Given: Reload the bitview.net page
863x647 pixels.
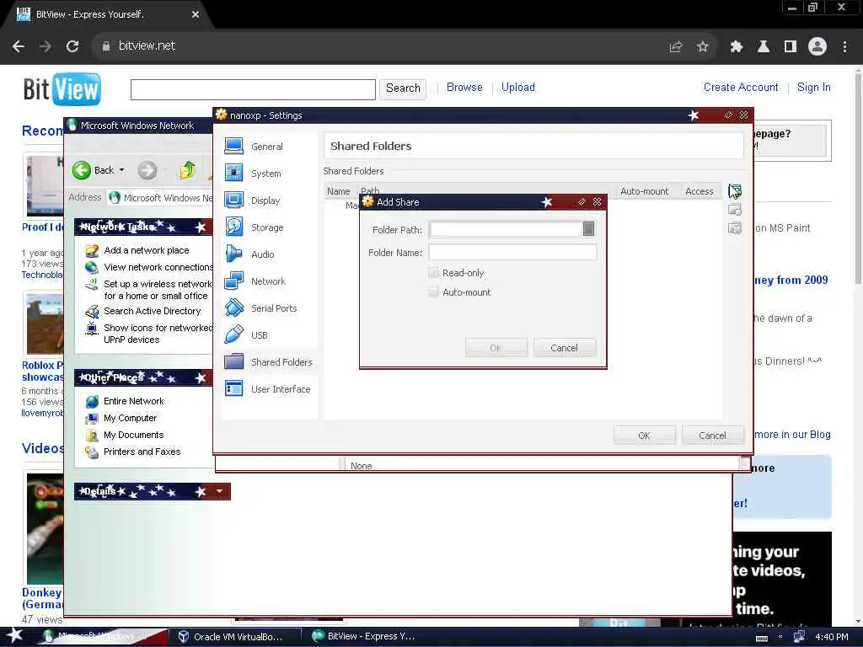Looking at the screenshot, I should tap(72, 46).
